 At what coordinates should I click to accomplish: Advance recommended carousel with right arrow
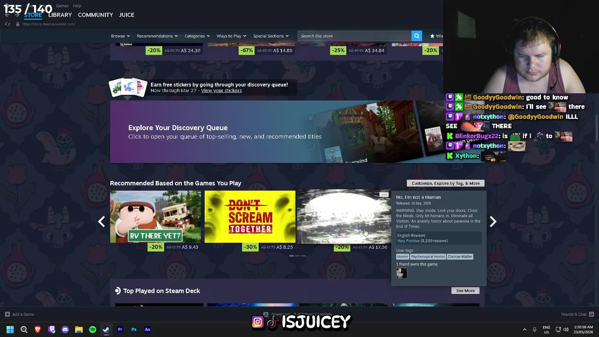click(x=493, y=221)
